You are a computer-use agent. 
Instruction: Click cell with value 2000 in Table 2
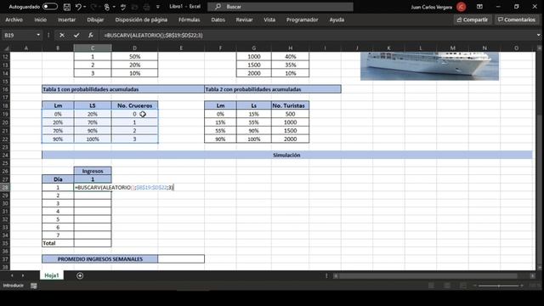tap(290, 139)
